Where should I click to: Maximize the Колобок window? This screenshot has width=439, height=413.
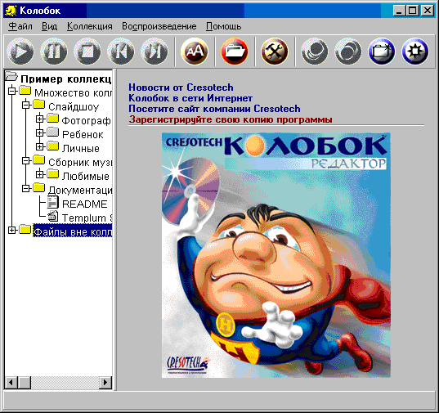[x=412, y=11]
